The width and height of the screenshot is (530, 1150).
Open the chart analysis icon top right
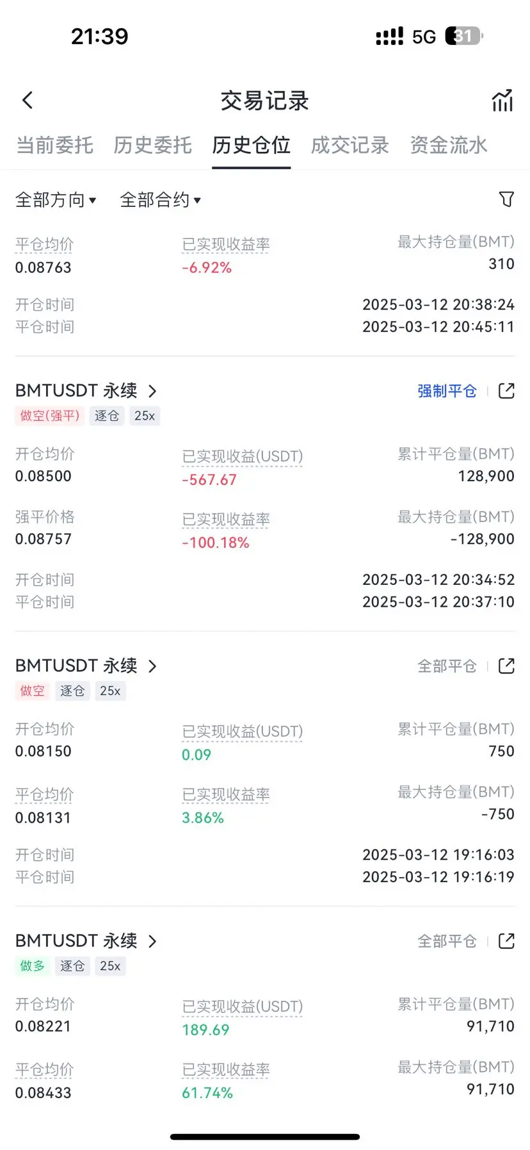point(502,100)
